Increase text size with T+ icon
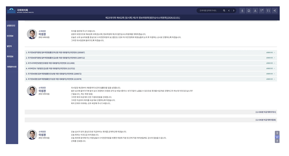Screen dimensions: 289x156 click(x=262, y=10)
